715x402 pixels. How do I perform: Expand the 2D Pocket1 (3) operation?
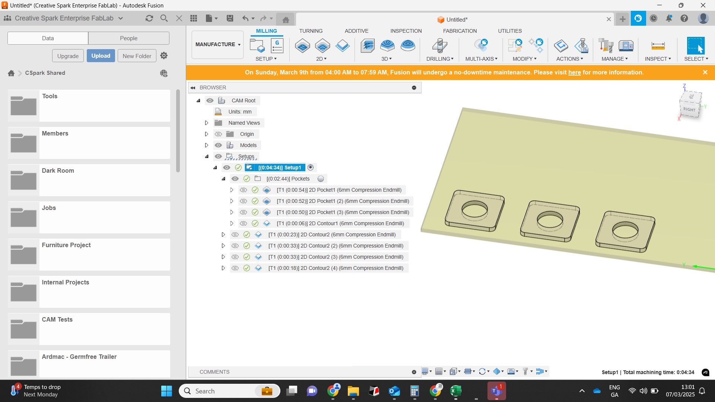point(232,212)
